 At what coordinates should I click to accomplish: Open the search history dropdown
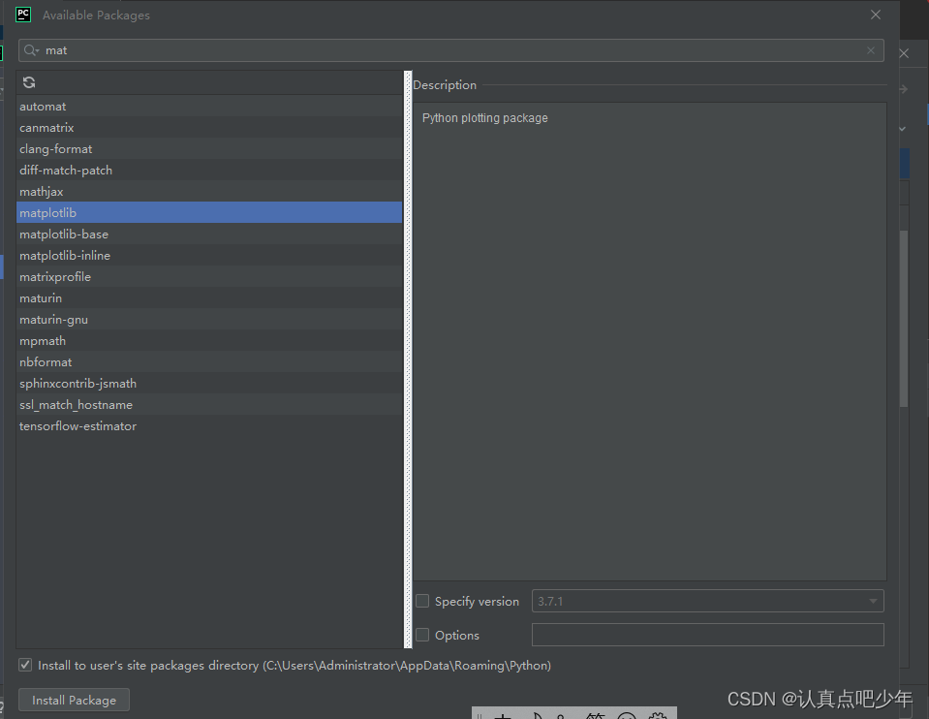tap(39, 49)
